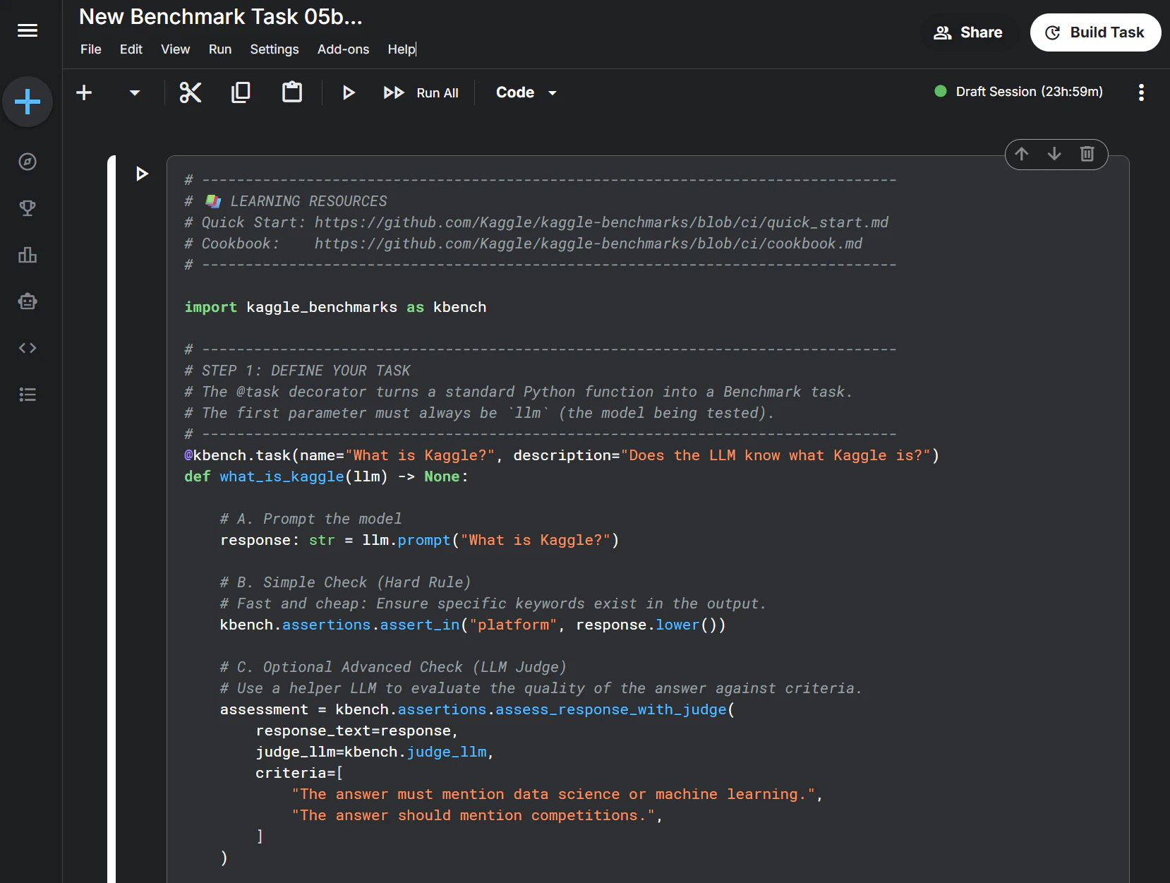Click the 'B. Simple Check (Hard Rule)' comment
The height and width of the screenshot is (883, 1170).
click(x=345, y=582)
